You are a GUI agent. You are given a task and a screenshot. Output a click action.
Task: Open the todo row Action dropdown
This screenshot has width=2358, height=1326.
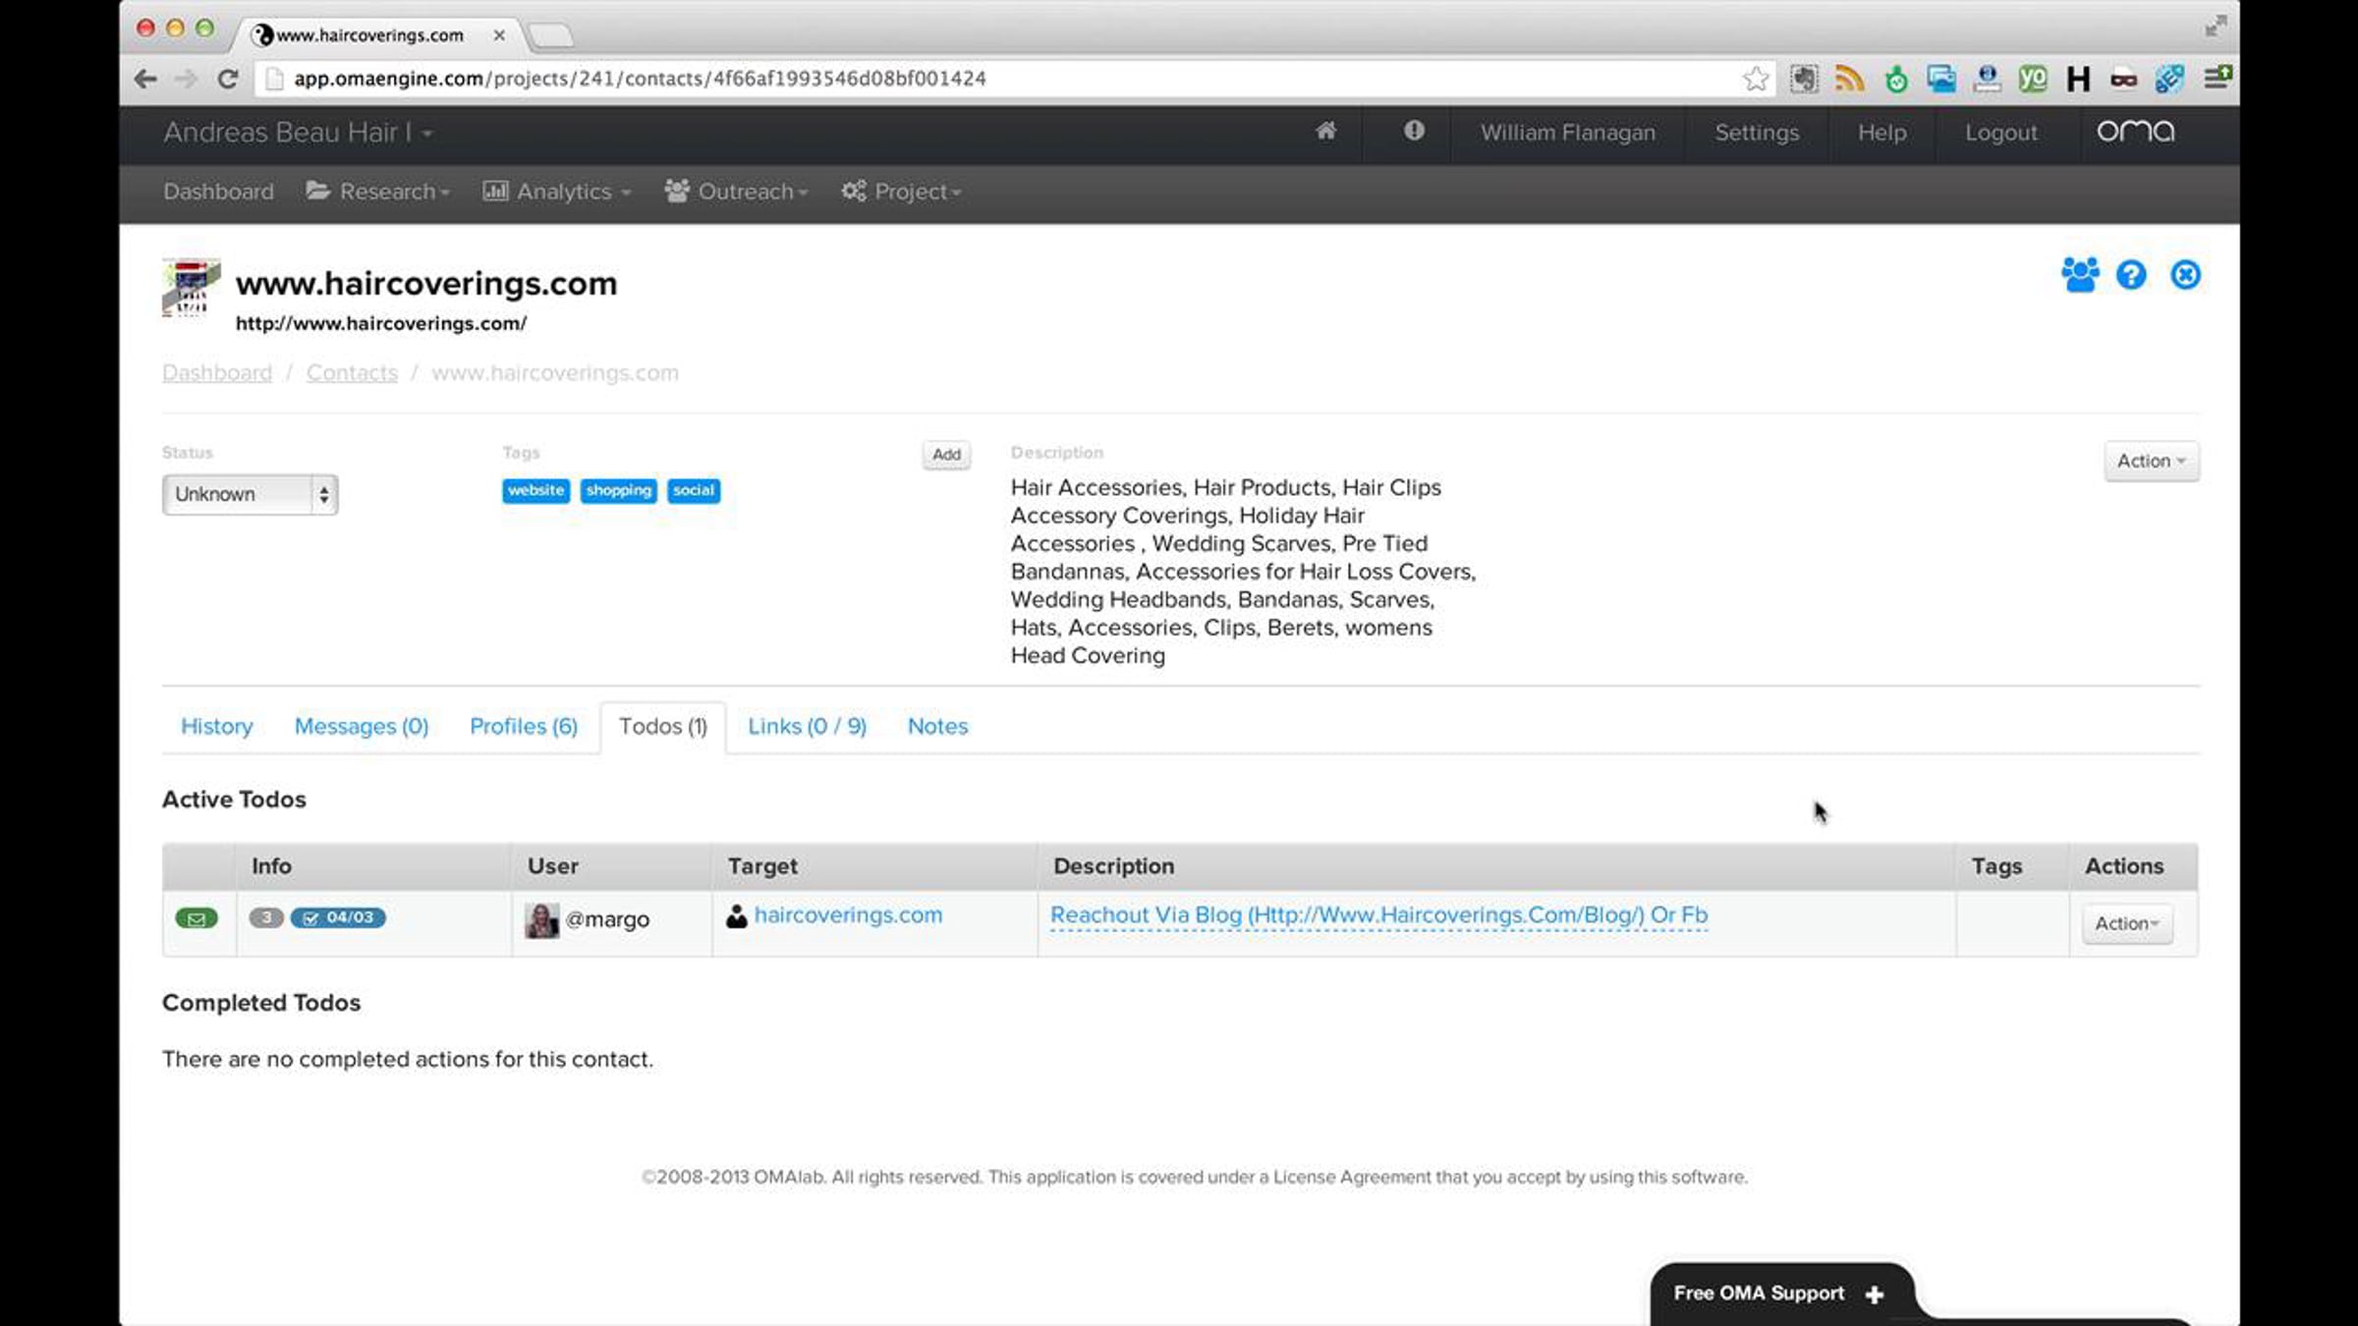pyautogui.click(x=2126, y=923)
